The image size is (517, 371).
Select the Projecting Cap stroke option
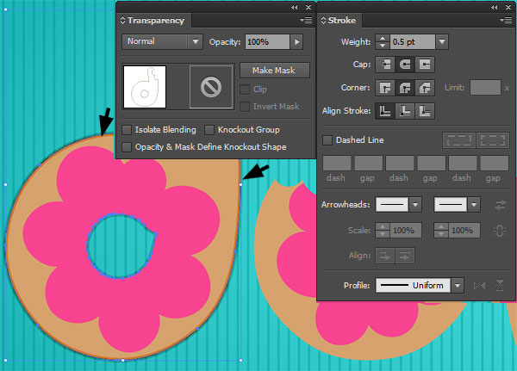[x=425, y=65]
